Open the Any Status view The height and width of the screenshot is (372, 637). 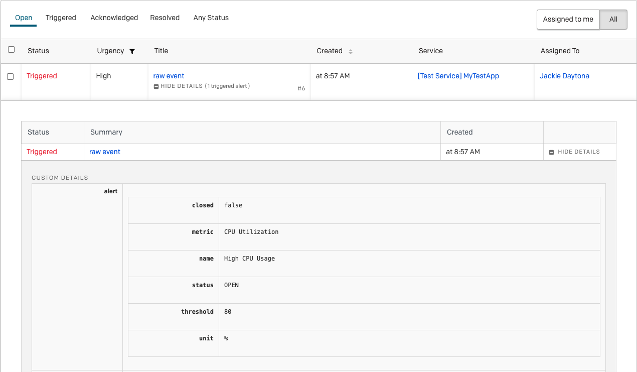tap(211, 18)
